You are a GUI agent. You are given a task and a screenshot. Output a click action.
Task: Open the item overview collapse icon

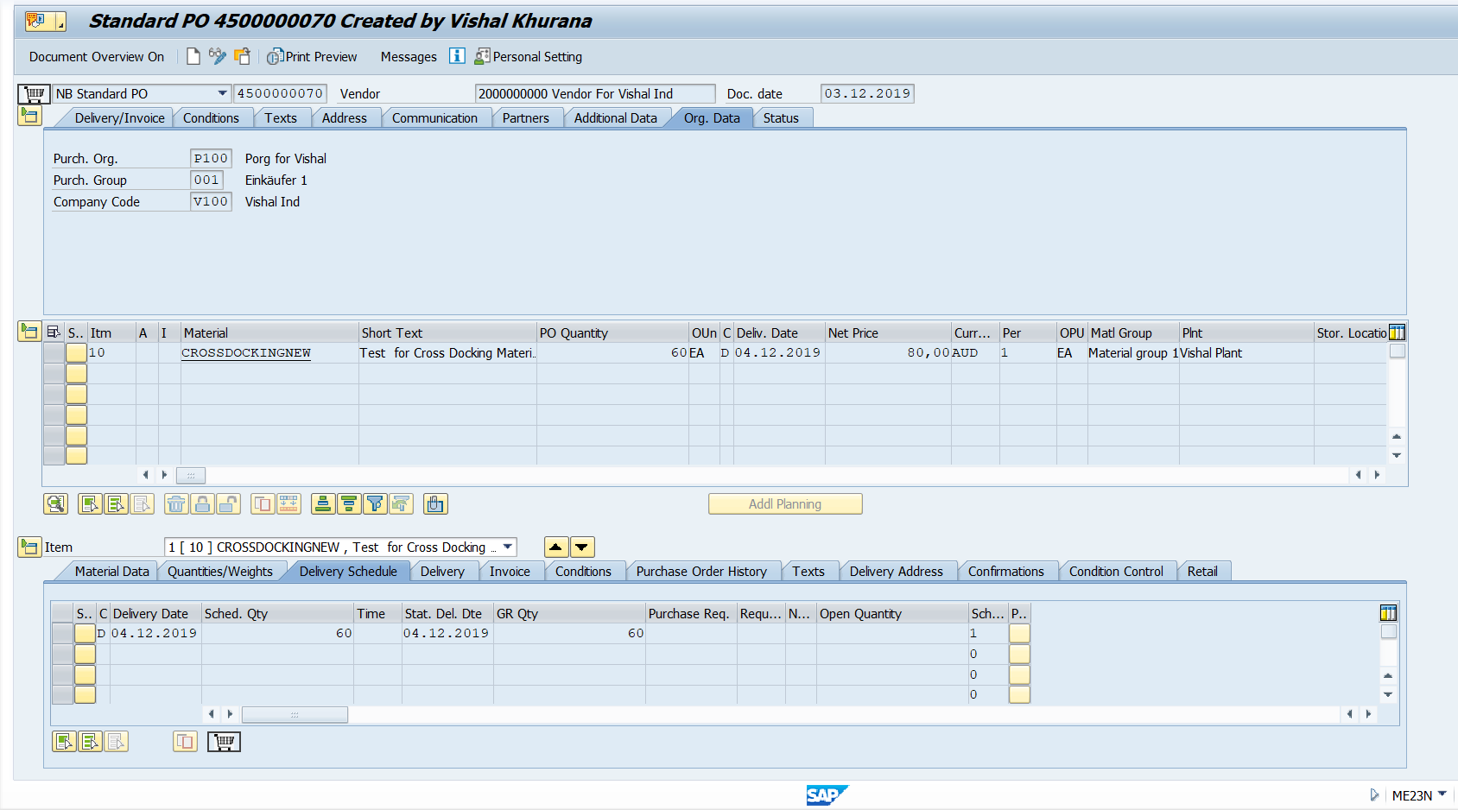tap(29, 331)
